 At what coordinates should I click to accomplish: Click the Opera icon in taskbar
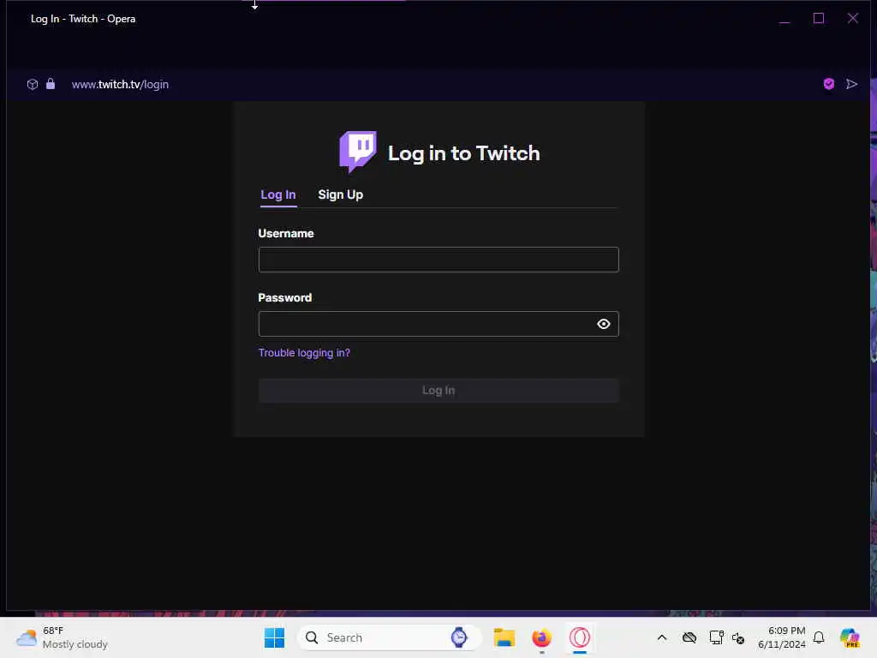[580, 637]
